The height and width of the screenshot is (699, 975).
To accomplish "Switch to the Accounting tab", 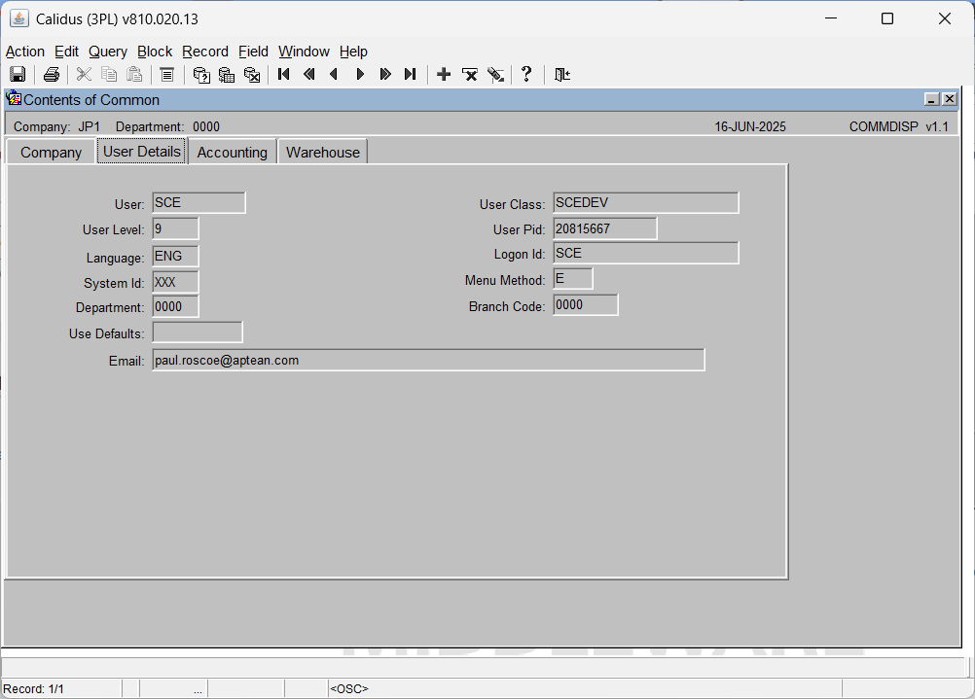I will [232, 153].
